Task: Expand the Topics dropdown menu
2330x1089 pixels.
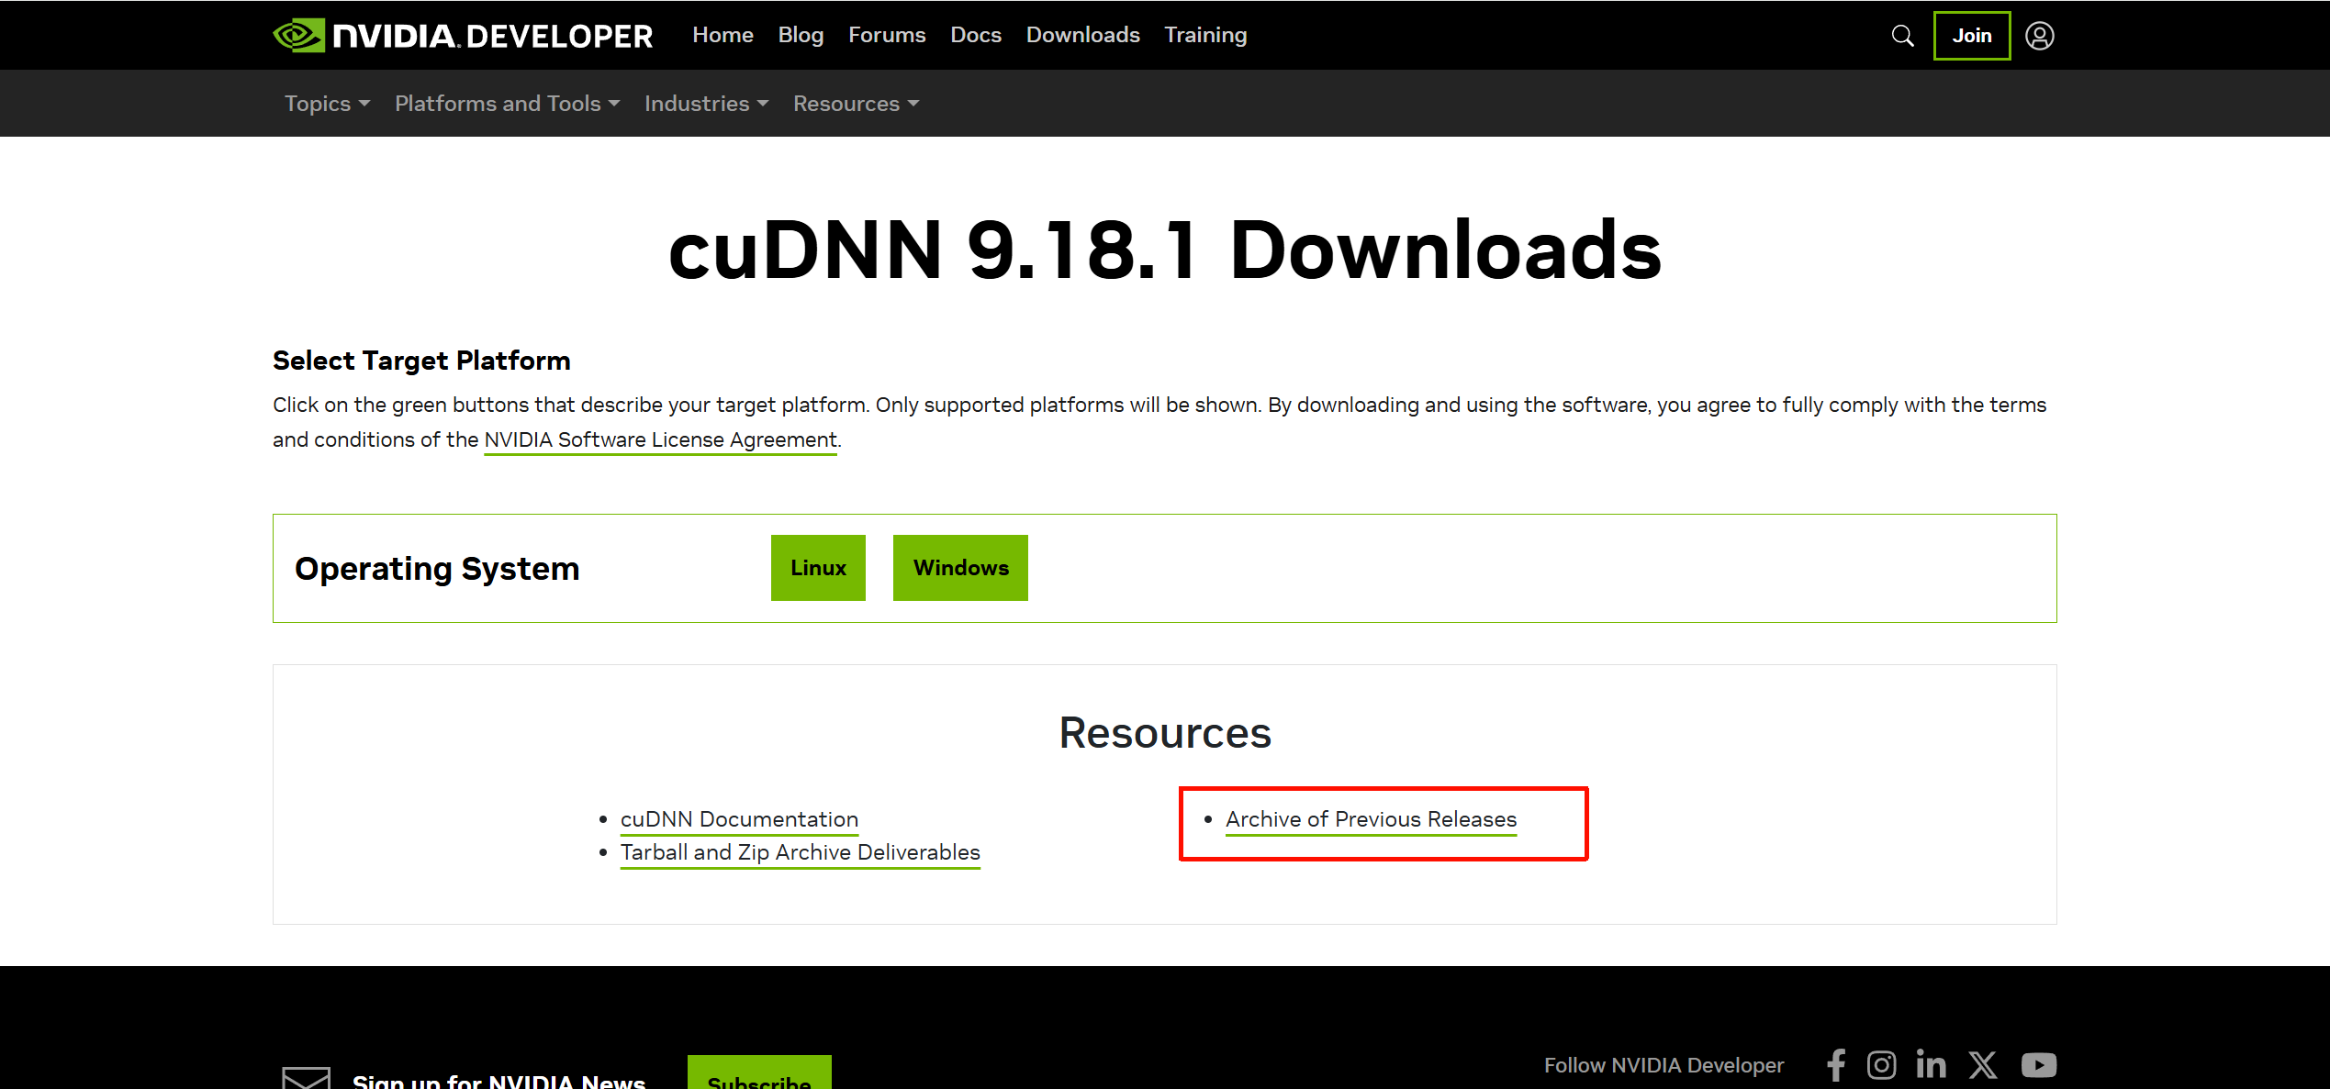Action: [x=327, y=104]
